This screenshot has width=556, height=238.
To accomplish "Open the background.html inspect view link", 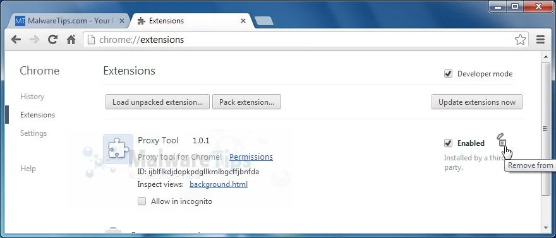I will [219, 184].
